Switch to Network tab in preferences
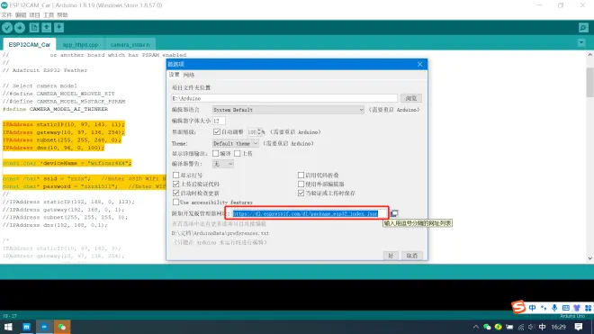Image resolution: width=594 pixels, height=334 pixels. coord(189,75)
